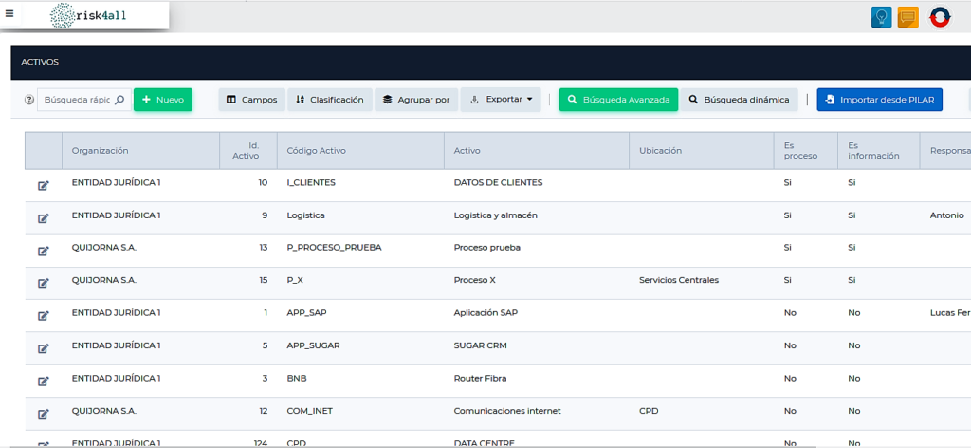Edit the I_CLIENTES asset row
Screen dimensions: 971x448
(x=44, y=185)
